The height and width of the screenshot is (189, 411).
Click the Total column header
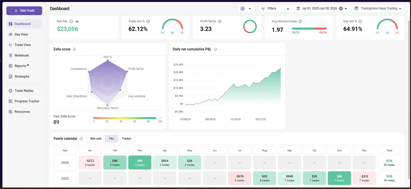(x=389, y=150)
